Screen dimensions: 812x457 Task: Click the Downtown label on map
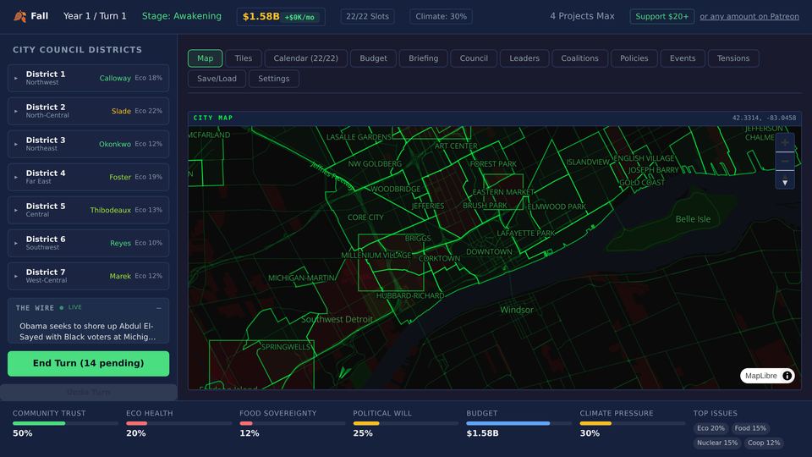coord(489,252)
